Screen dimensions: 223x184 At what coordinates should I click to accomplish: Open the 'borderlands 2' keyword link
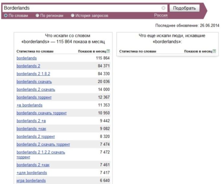28,66
